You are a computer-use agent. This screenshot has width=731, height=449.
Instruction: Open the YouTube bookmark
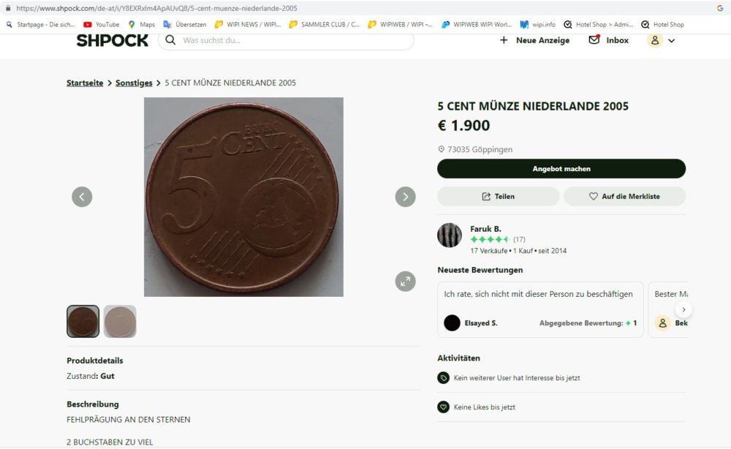pos(101,24)
